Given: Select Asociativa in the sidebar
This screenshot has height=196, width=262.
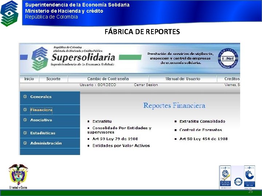Looking at the screenshot, I should (41, 120).
